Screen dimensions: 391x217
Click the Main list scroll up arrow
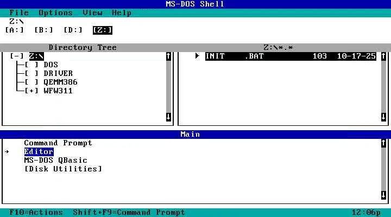383,143
